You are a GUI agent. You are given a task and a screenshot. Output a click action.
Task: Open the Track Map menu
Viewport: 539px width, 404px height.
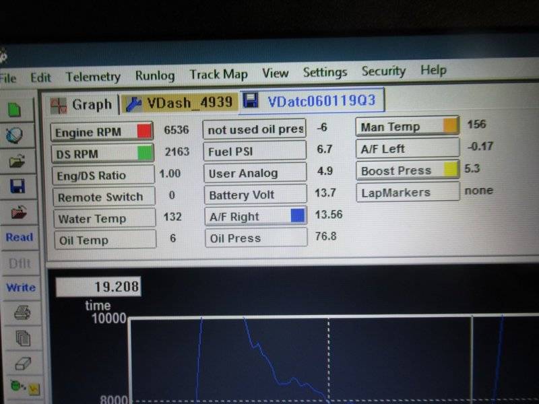(218, 74)
